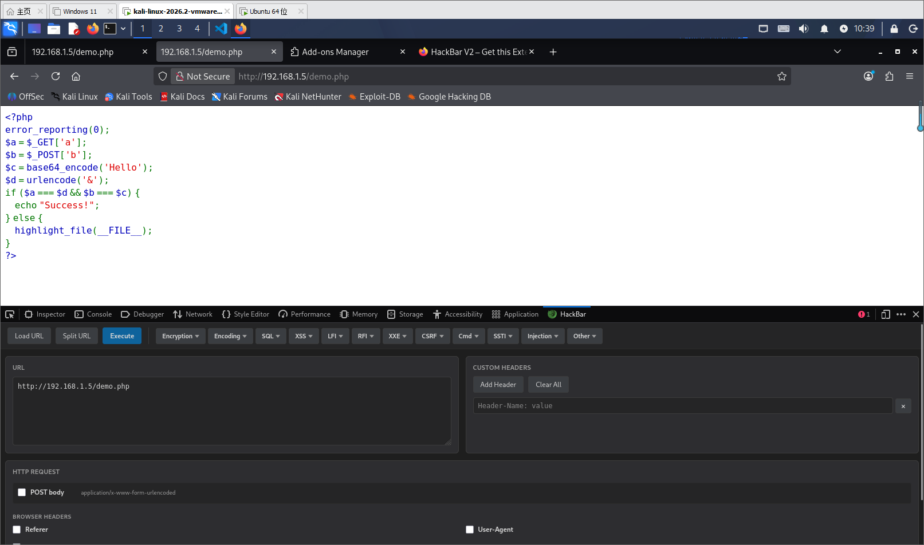Open the Injection dropdown
The width and height of the screenshot is (924, 545).
pyautogui.click(x=542, y=336)
